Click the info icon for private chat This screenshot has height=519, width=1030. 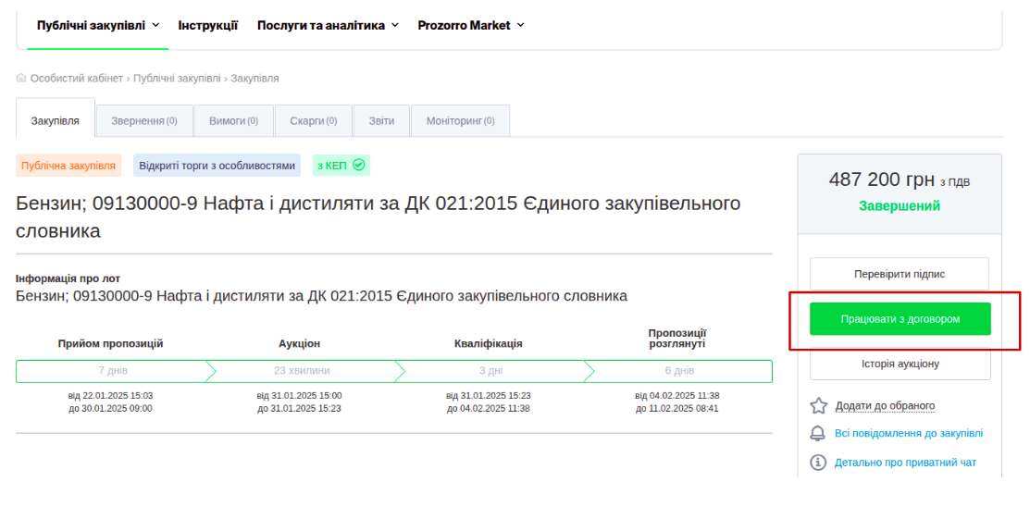[818, 463]
